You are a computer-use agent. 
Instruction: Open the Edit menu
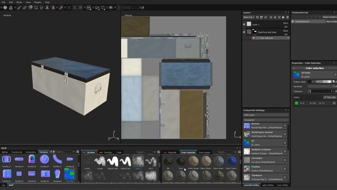[11, 2]
